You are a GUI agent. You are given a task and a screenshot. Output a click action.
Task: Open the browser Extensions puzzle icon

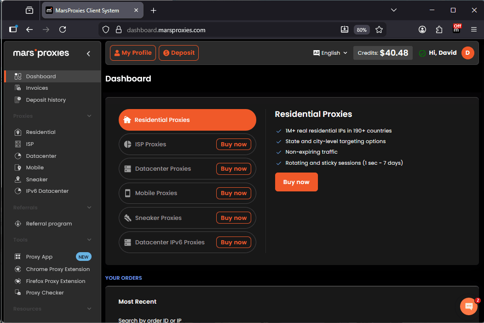[439, 29]
